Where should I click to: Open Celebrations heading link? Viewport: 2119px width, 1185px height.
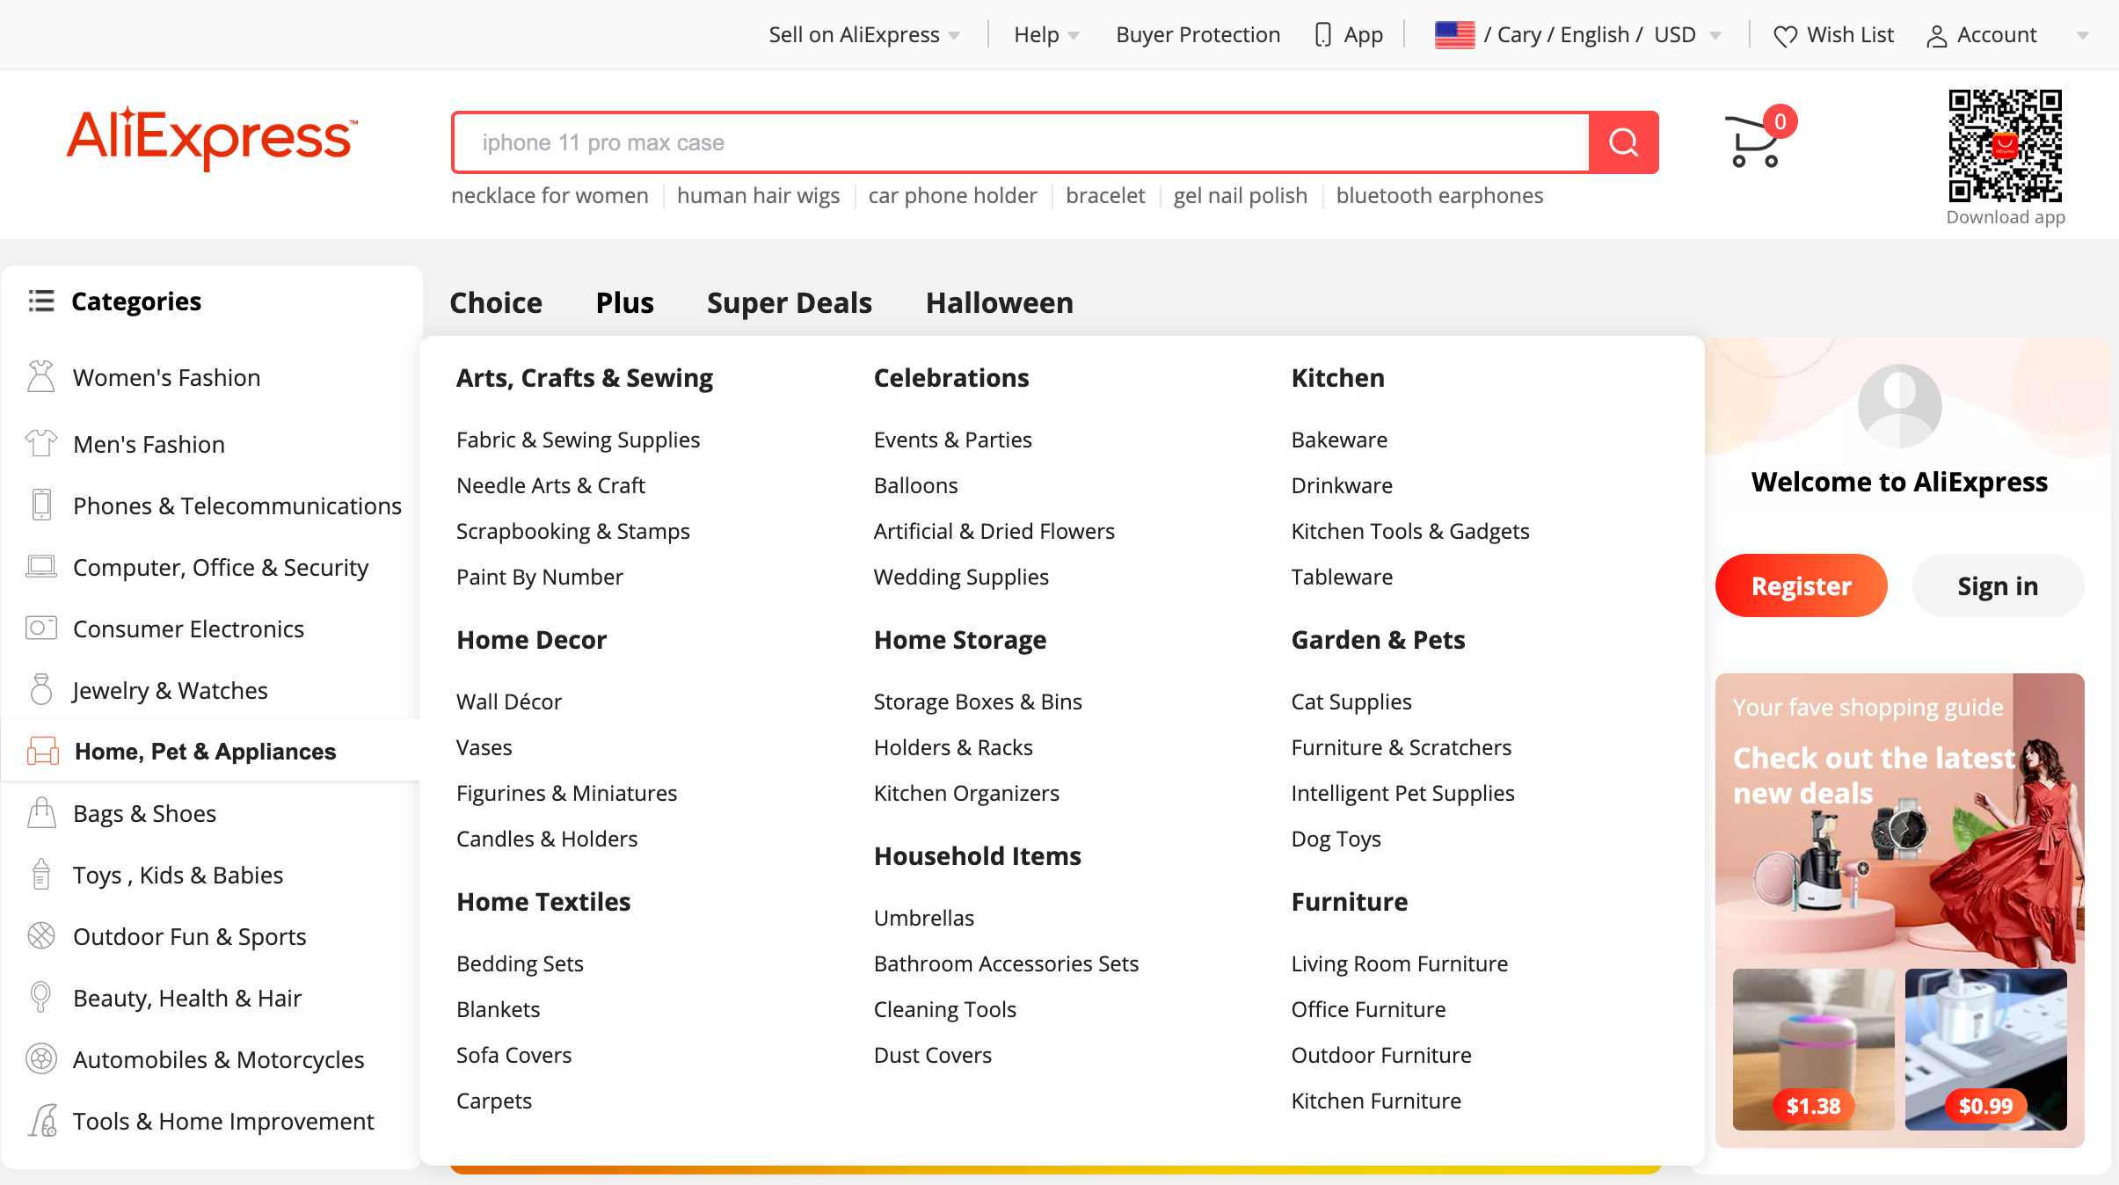951,378
